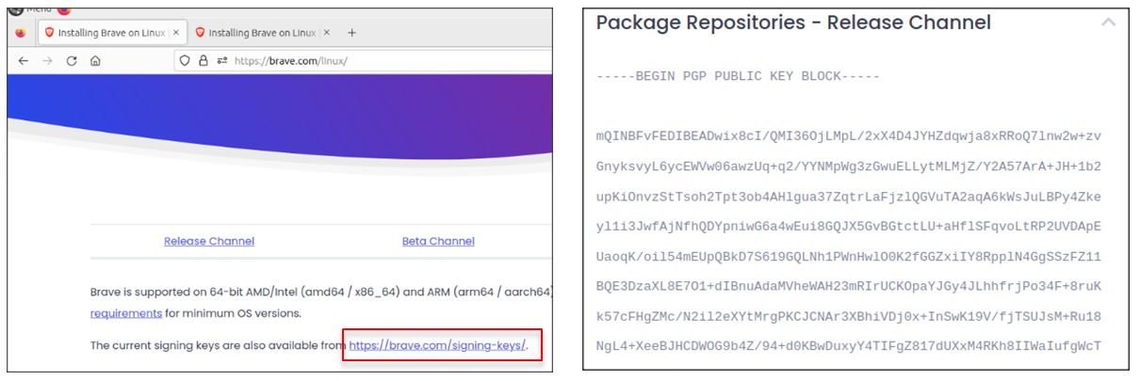The height and width of the screenshot is (381, 1141).
Task: Reload the Brave Linux page
Action: click(72, 60)
